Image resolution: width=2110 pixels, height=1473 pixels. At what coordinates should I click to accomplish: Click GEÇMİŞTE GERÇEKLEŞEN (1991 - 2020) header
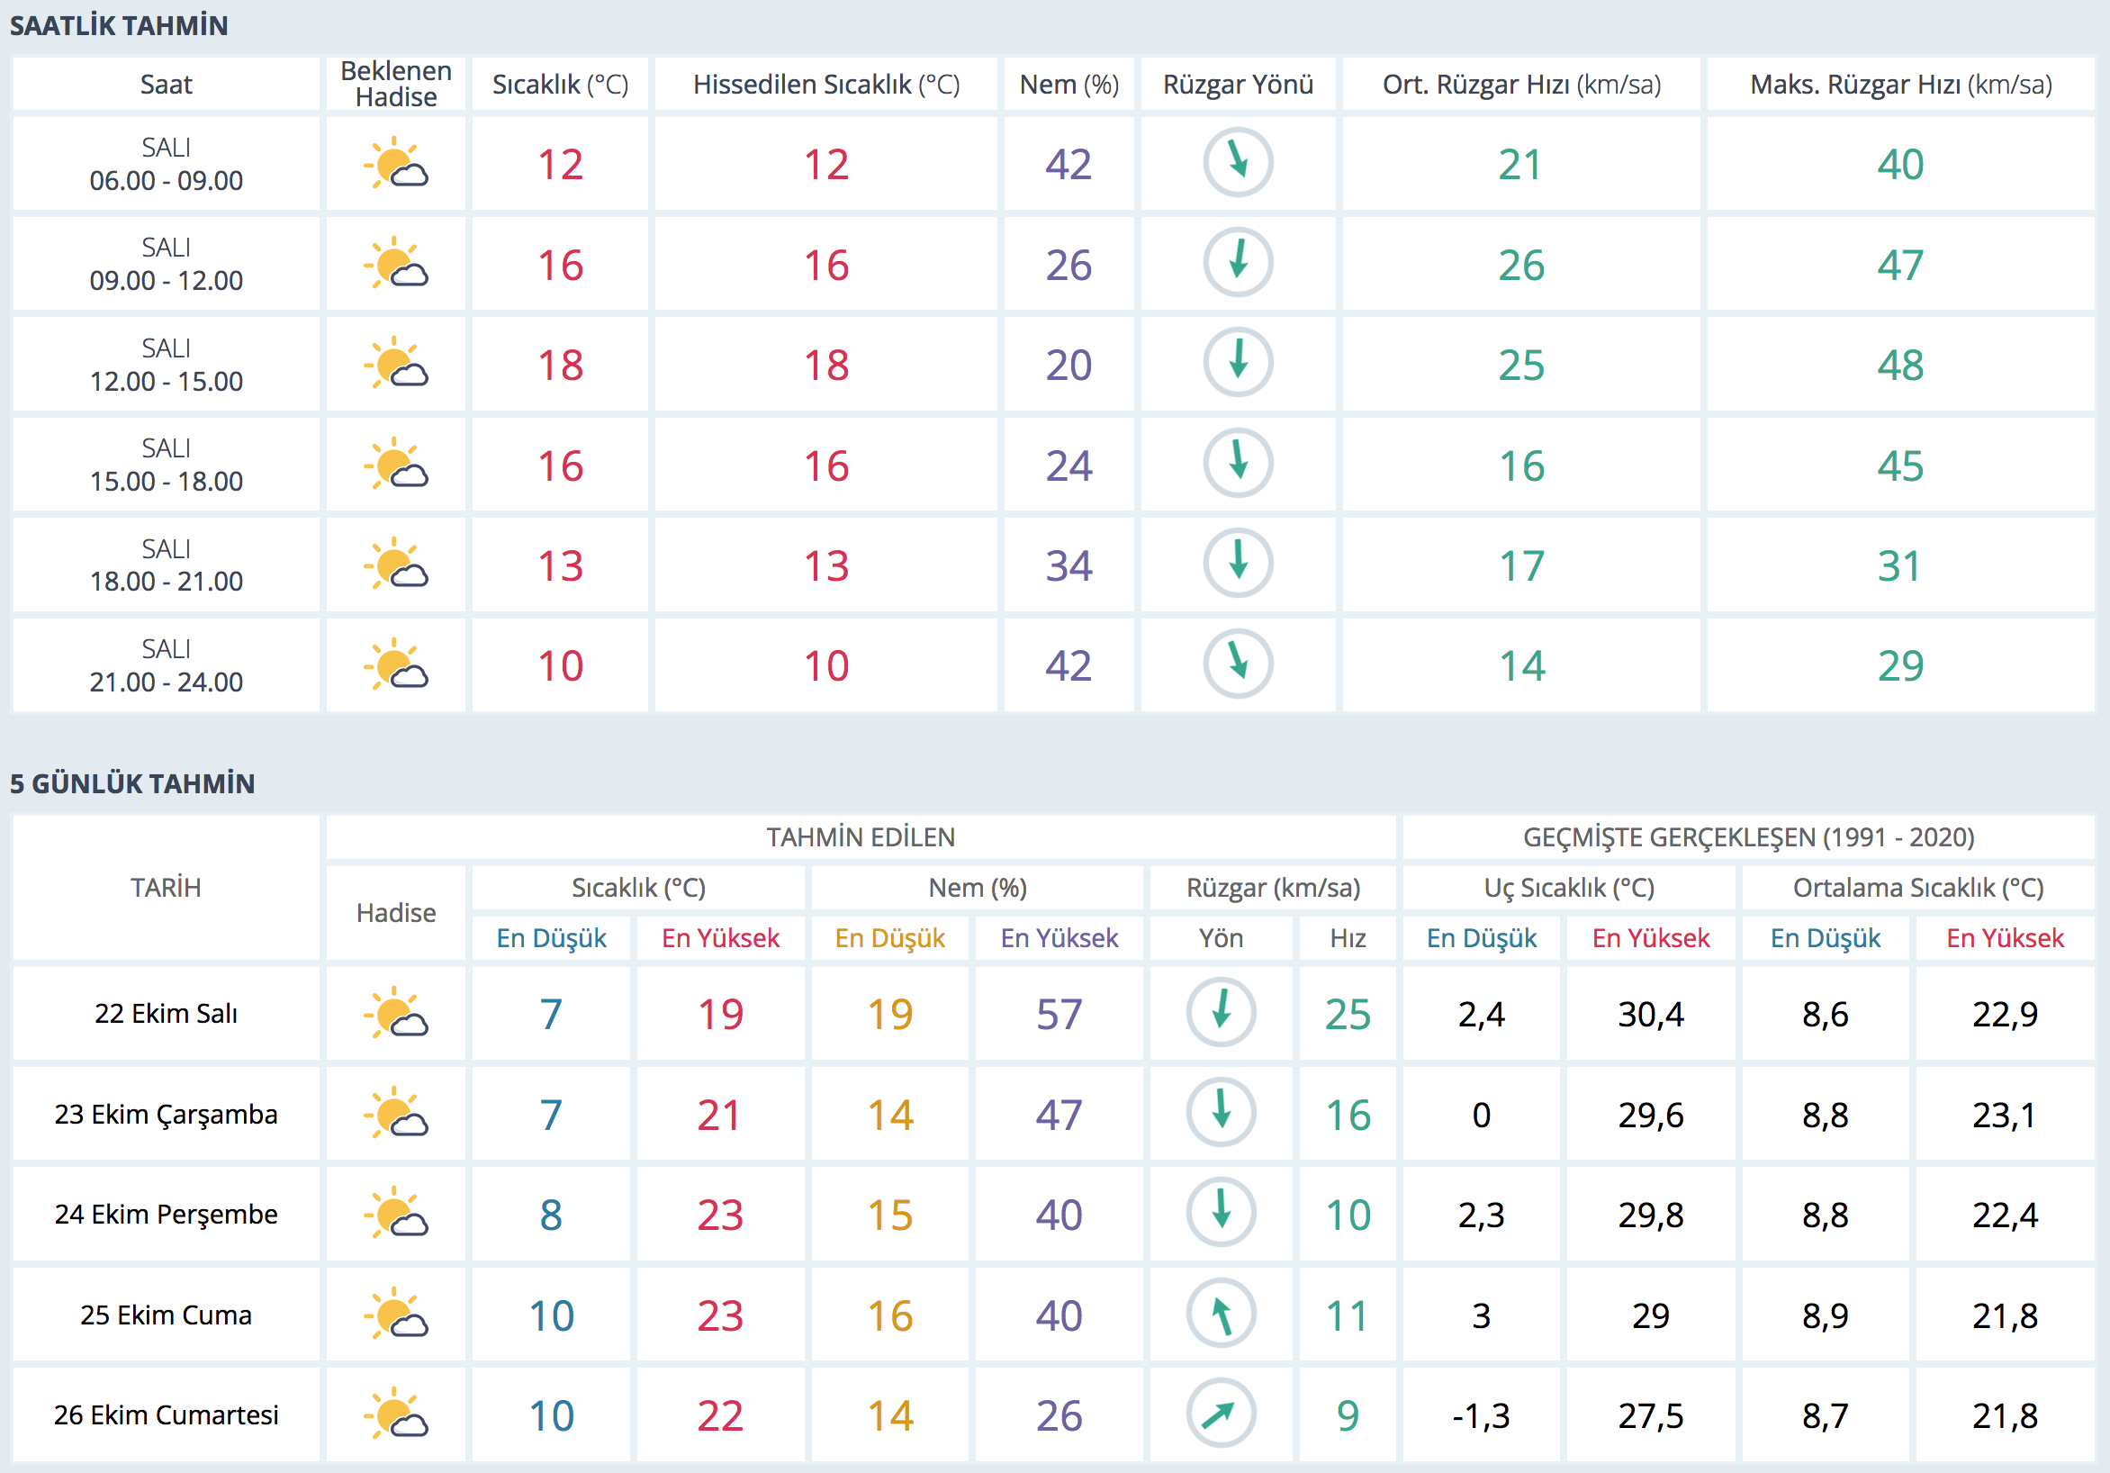point(1748,836)
